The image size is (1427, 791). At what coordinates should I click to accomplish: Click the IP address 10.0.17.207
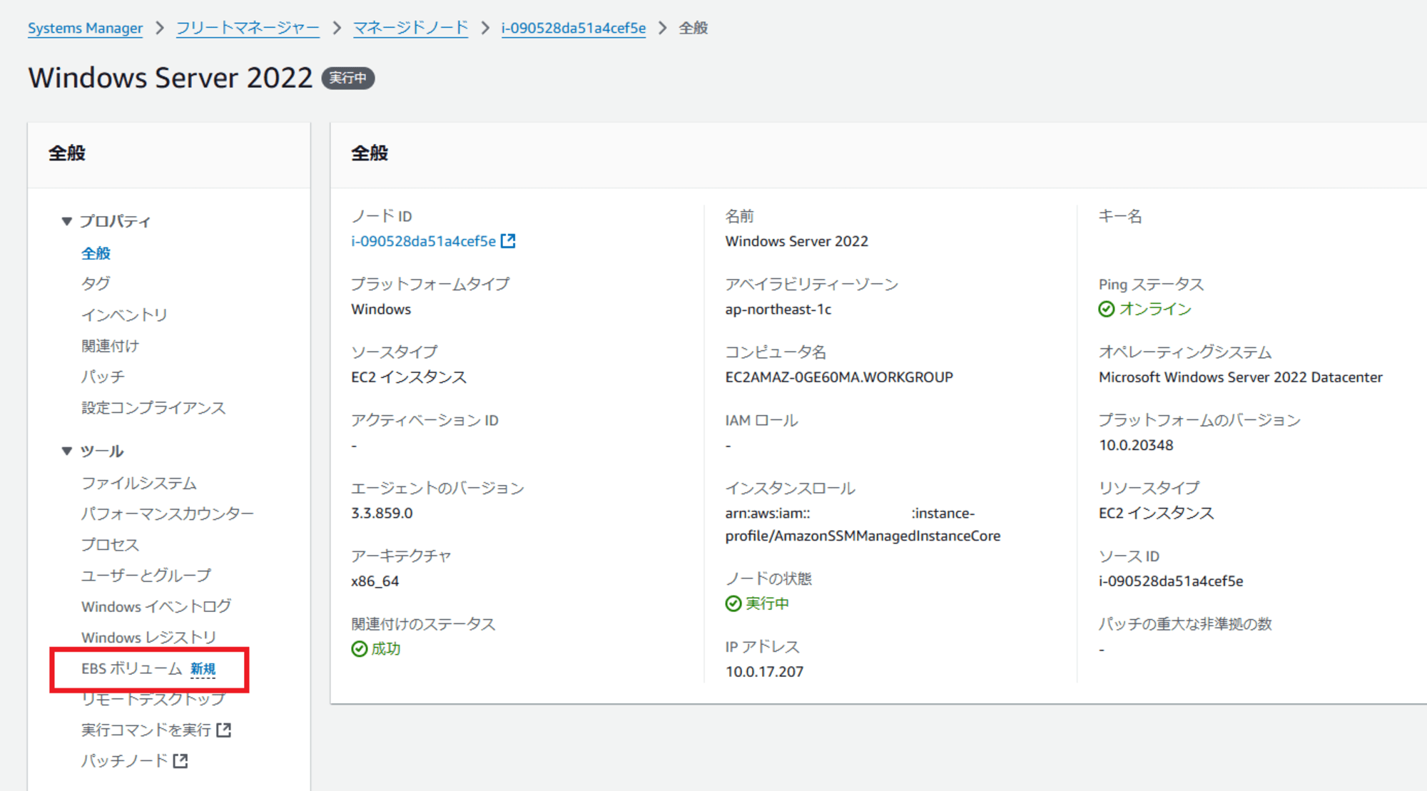(764, 671)
